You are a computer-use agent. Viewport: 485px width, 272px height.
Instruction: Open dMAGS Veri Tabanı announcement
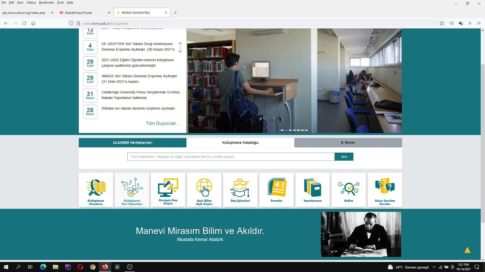tap(139, 79)
